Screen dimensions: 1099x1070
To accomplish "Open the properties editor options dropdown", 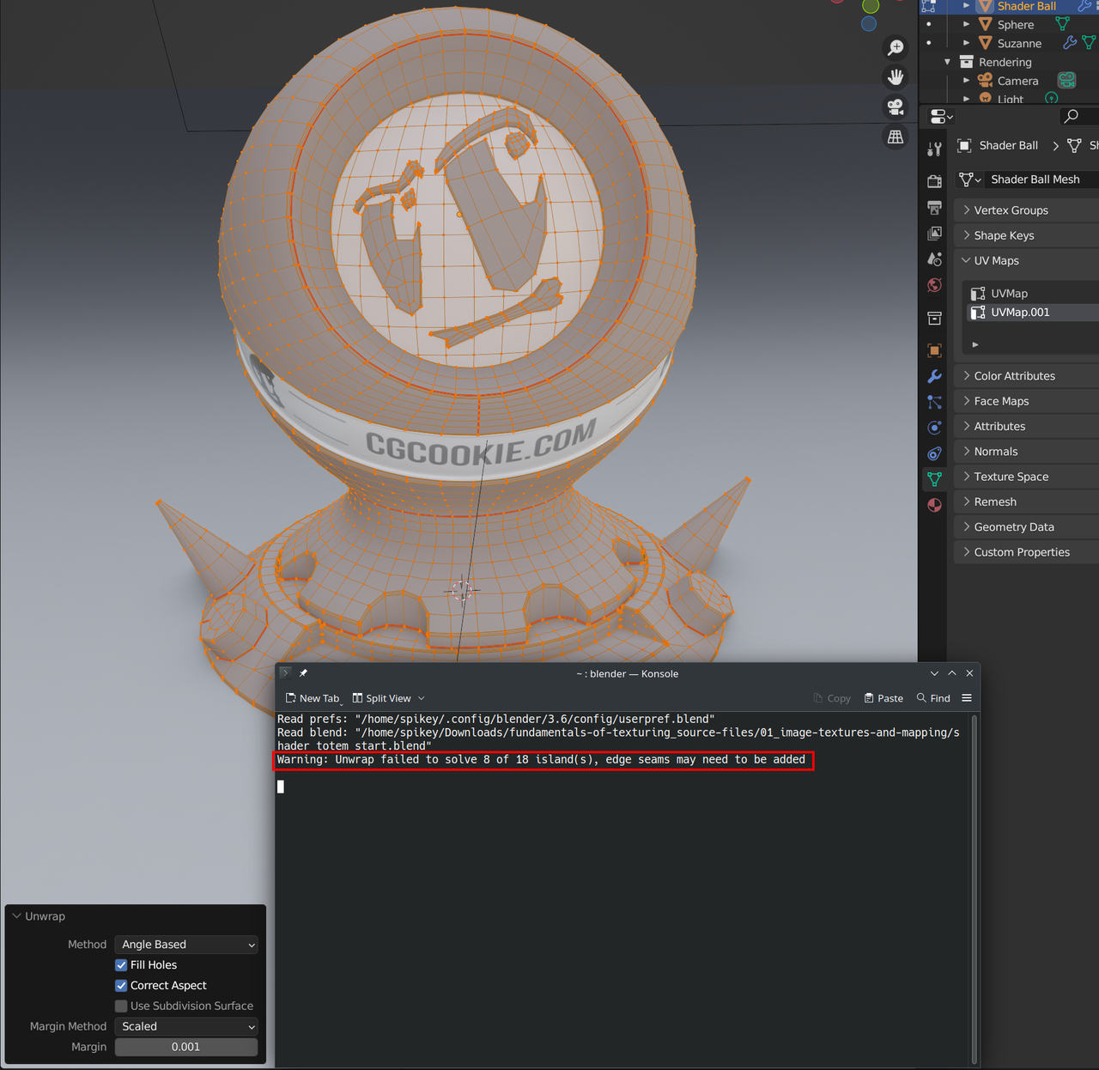I will point(942,116).
